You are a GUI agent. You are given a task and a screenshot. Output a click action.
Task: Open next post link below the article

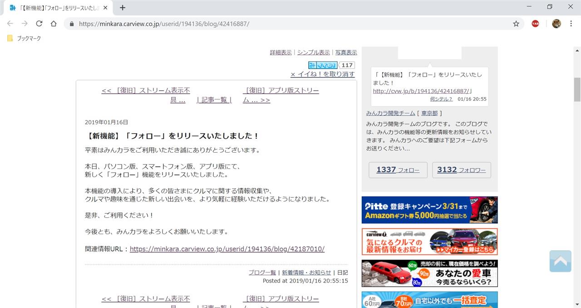pos(281,301)
